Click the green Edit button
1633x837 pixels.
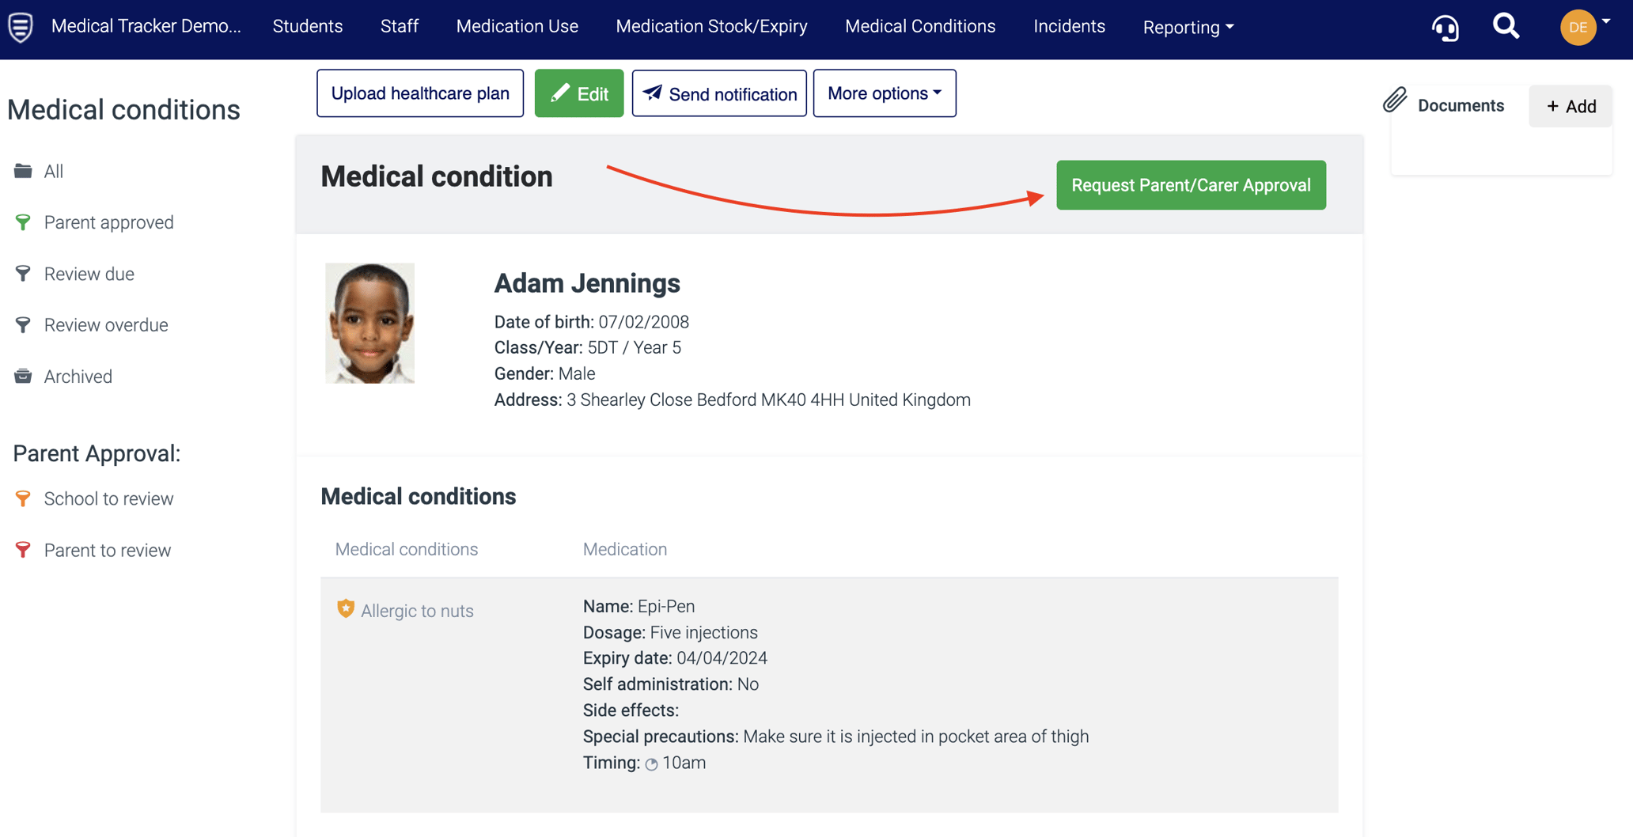579,93
